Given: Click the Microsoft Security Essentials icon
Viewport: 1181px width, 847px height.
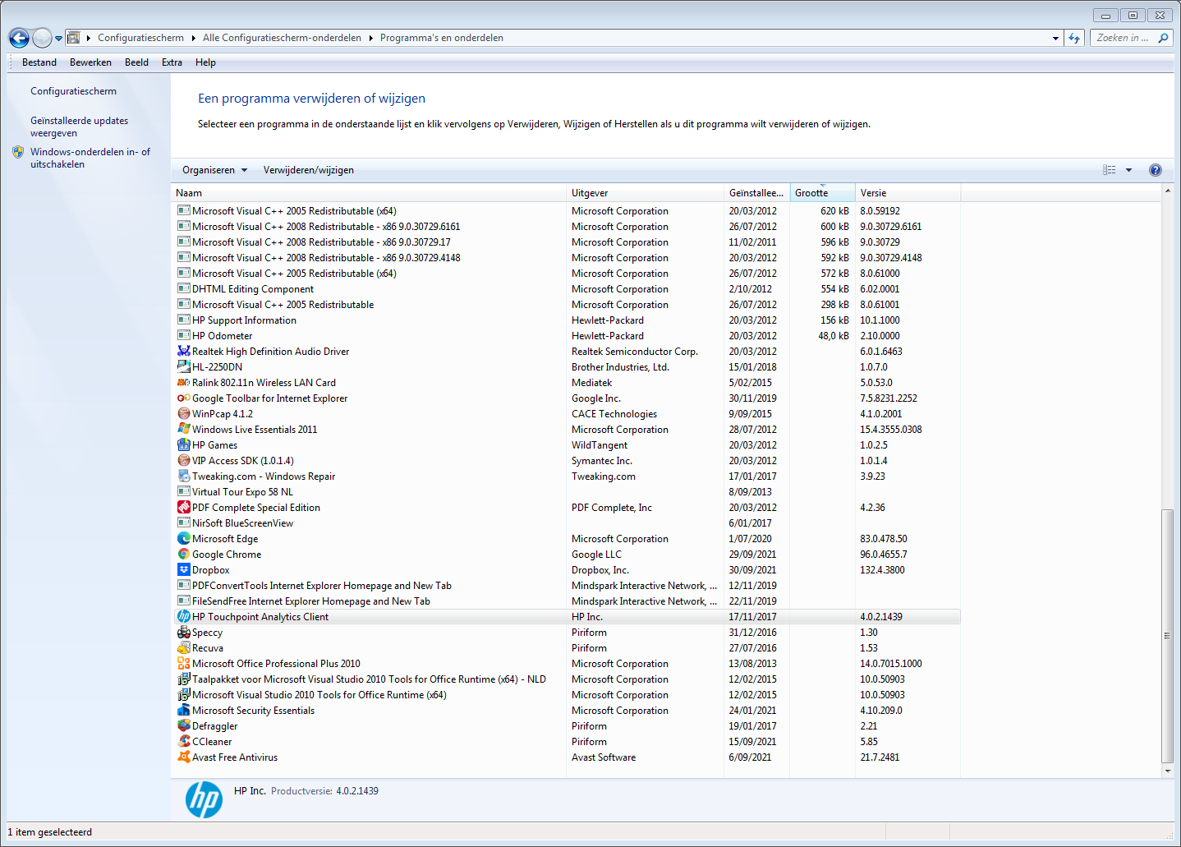Looking at the screenshot, I should (x=184, y=711).
